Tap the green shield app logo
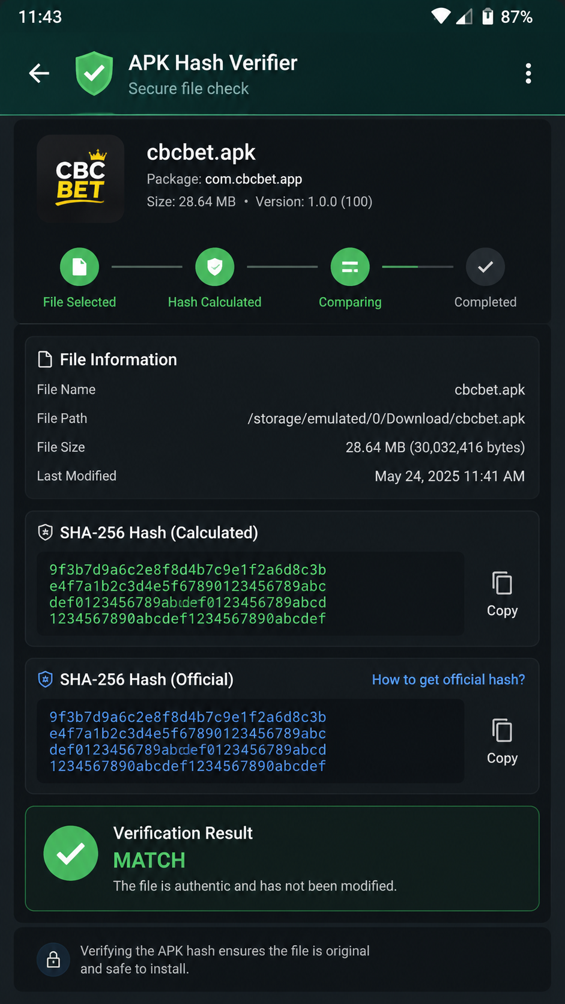 tap(94, 73)
